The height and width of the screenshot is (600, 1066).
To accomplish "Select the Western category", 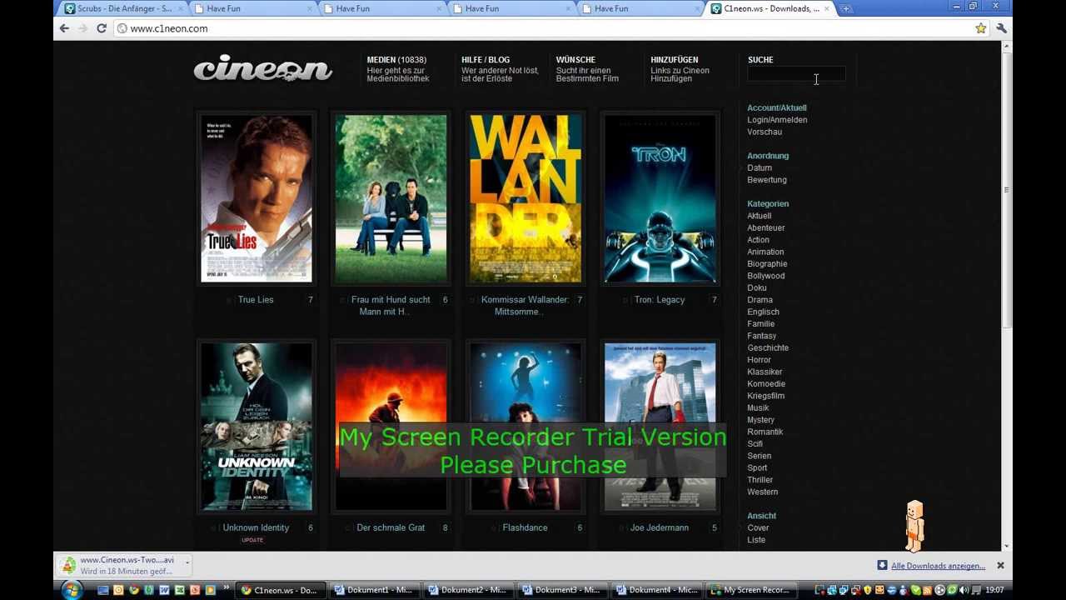I will click(x=762, y=492).
